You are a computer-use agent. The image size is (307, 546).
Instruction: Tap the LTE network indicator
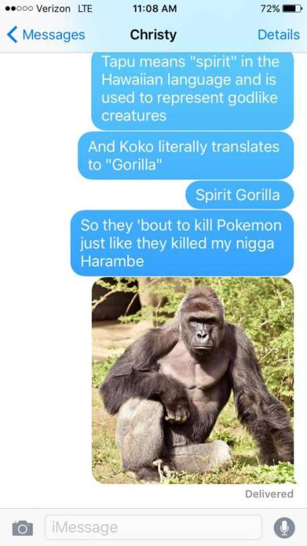pyautogui.click(x=84, y=9)
